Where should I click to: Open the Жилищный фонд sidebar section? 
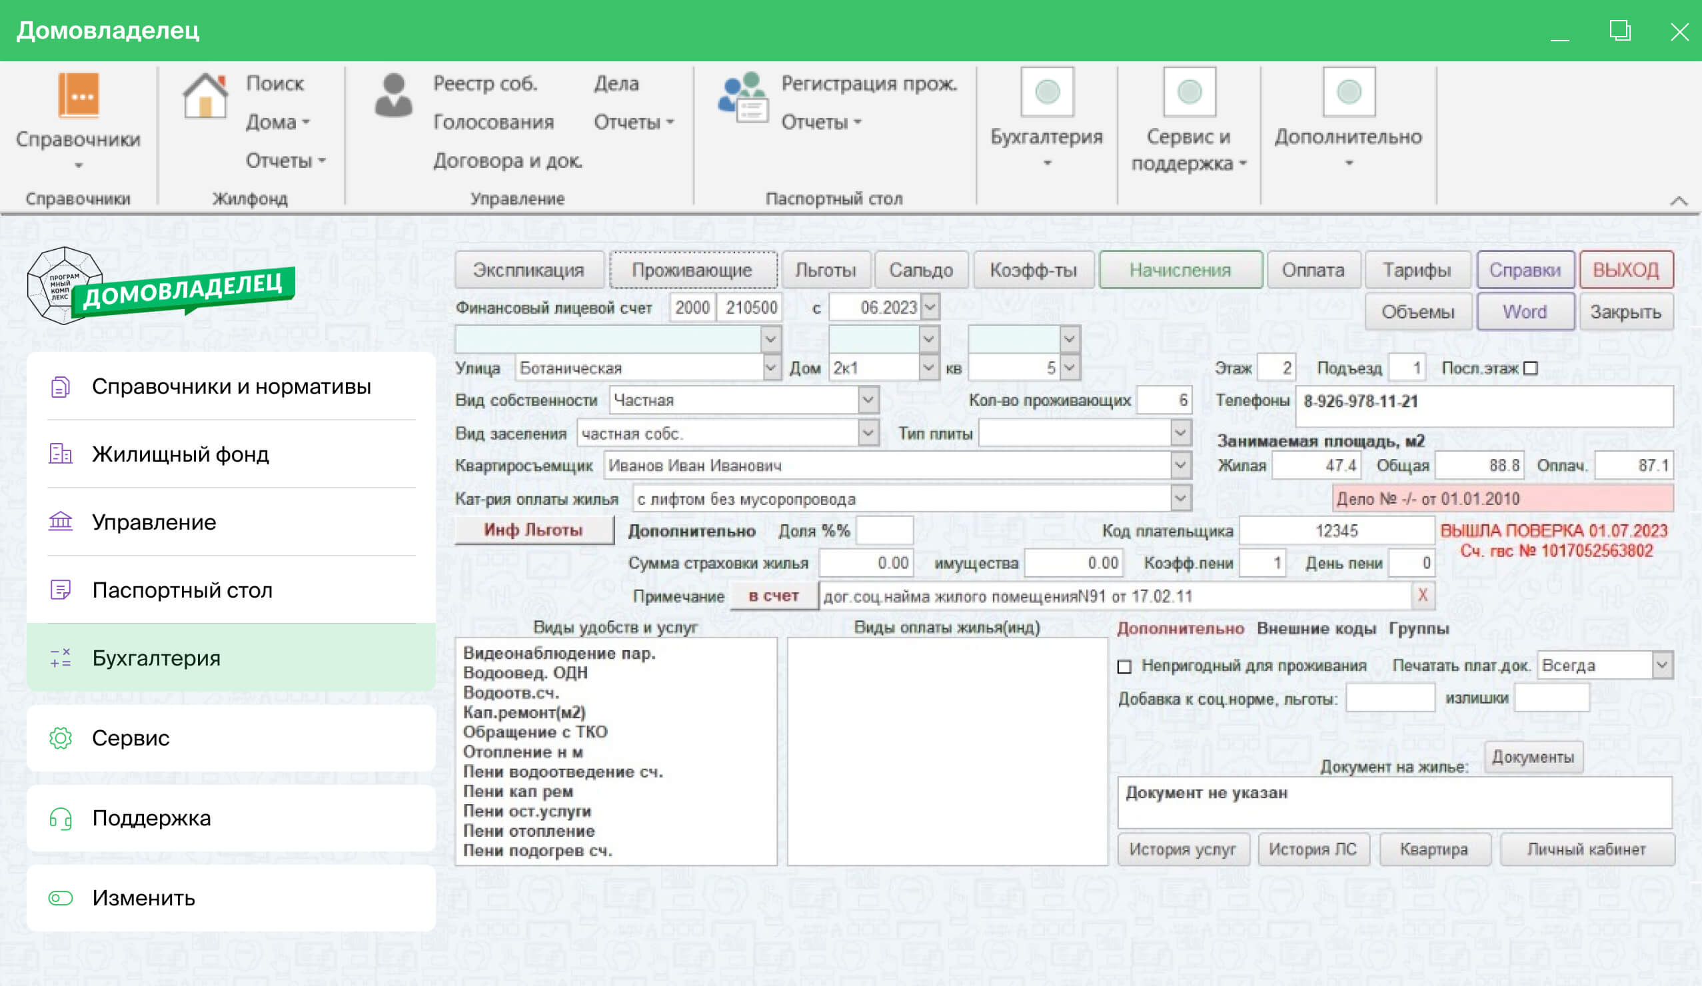pyautogui.click(x=181, y=454)
